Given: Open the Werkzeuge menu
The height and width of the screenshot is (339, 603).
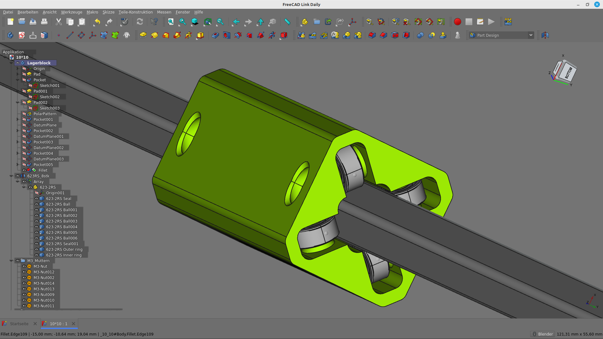Looking at the screenshot, I should (x=71, y=12).
